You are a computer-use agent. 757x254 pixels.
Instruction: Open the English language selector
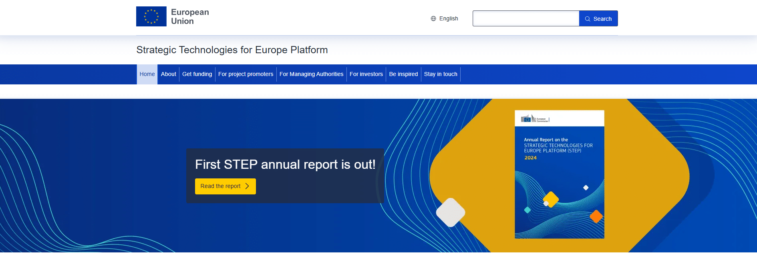(x=445, y=18)
